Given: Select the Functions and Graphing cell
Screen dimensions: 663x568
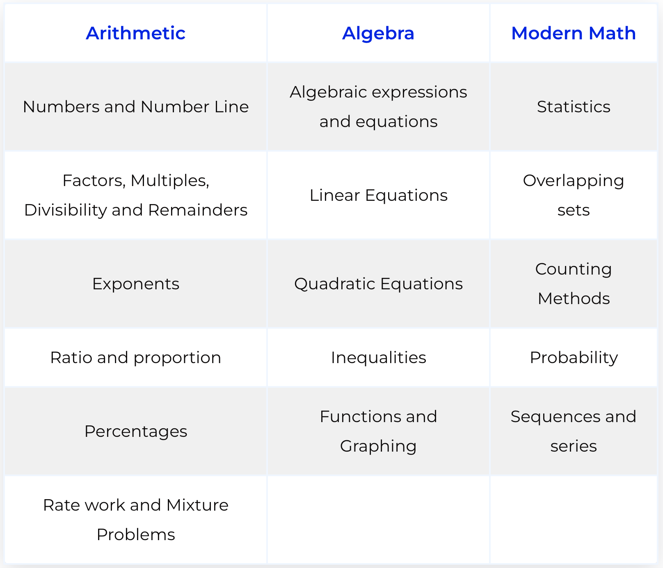Looking at the screenshot, I should (378, 431).
